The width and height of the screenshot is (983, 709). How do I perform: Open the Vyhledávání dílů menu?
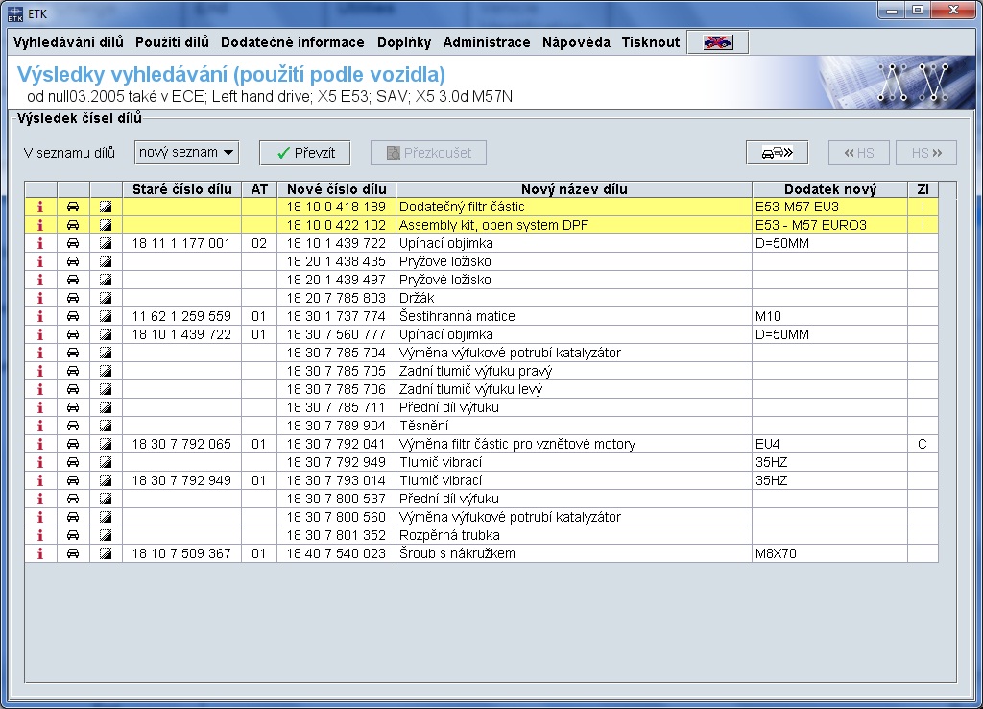click(68, 42)
